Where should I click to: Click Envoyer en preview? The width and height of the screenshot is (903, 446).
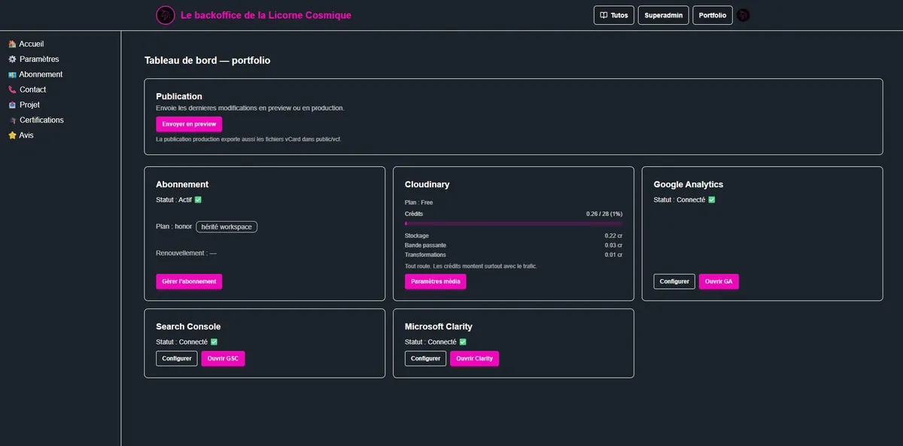(189, 124)
